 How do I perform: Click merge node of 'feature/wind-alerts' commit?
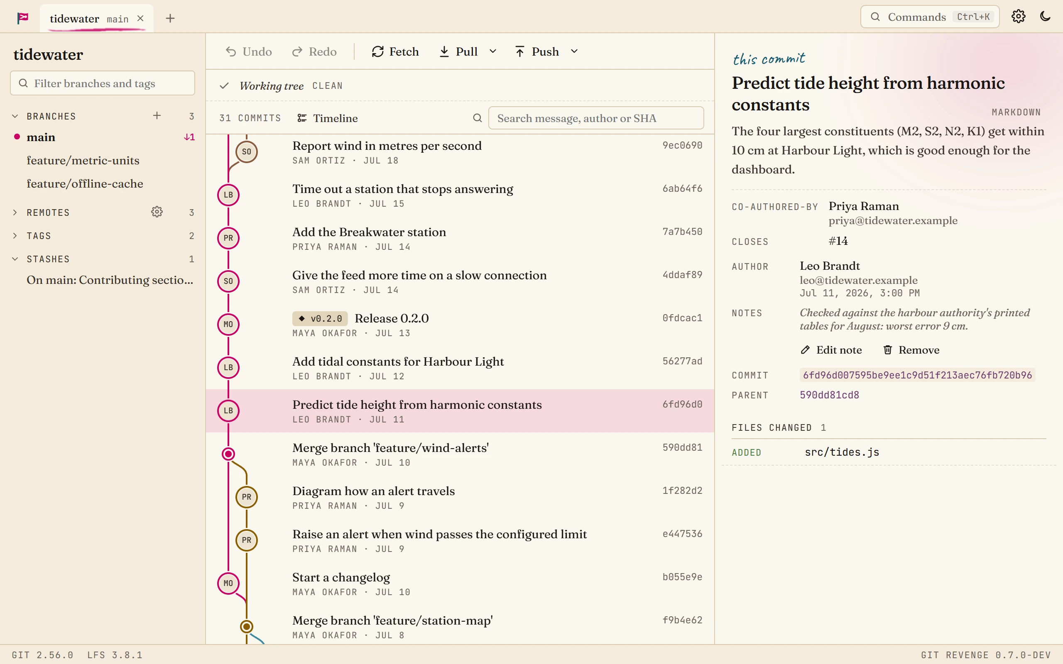coord(228,454)
